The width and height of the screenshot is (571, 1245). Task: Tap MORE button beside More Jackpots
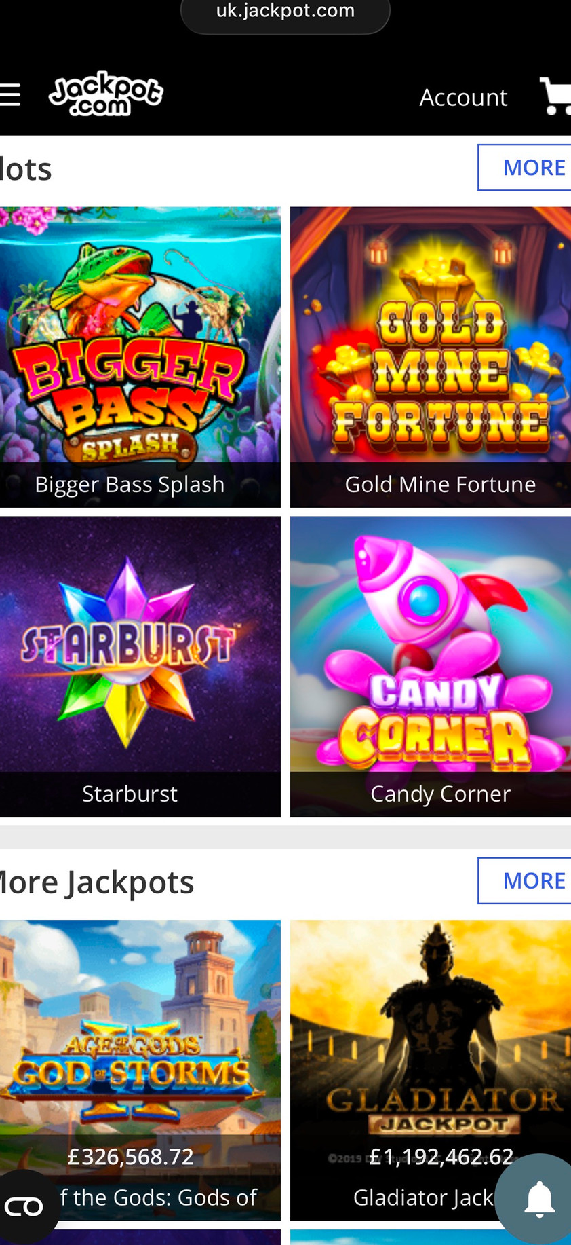coord(524,880)
